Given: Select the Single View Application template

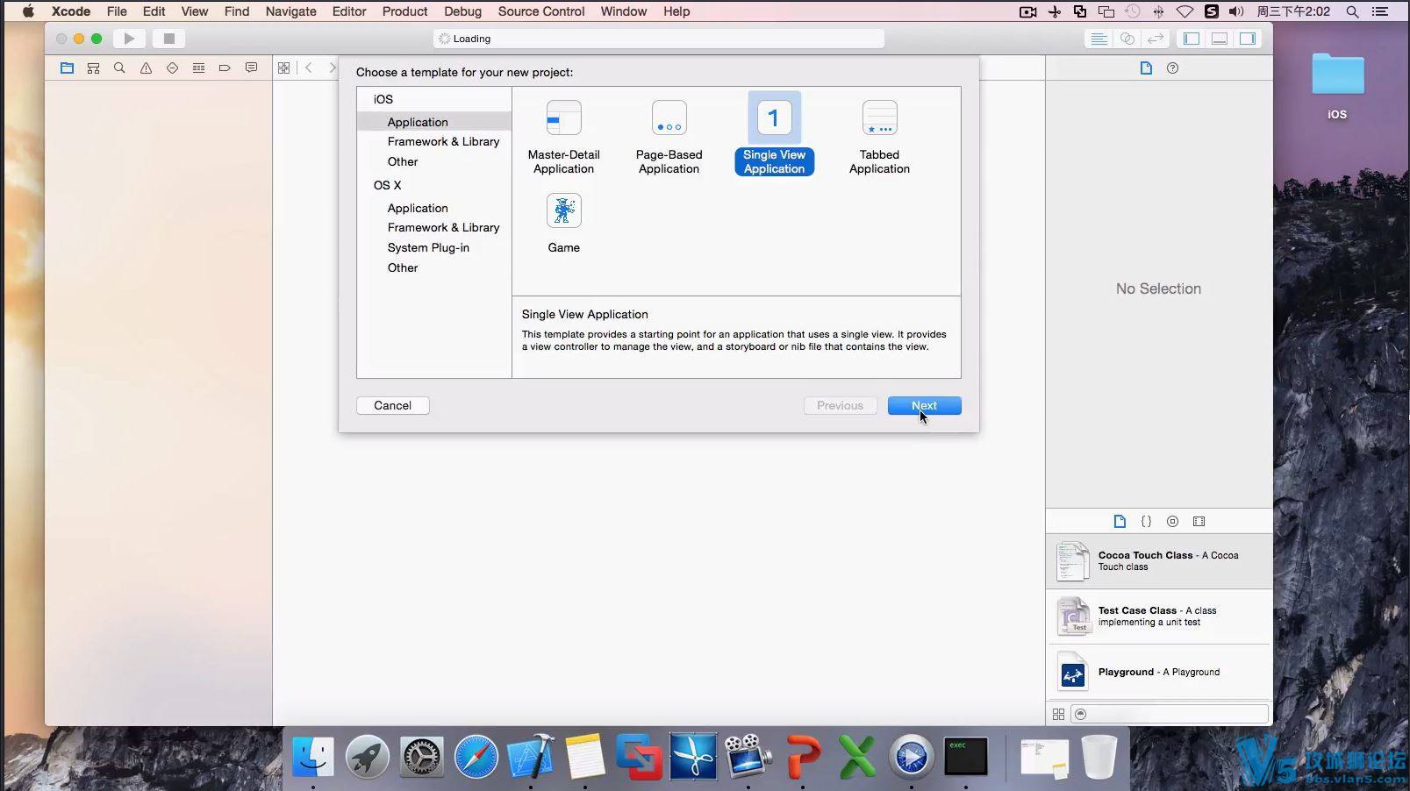Looking at the screenshot, I should tap(774, 134).
